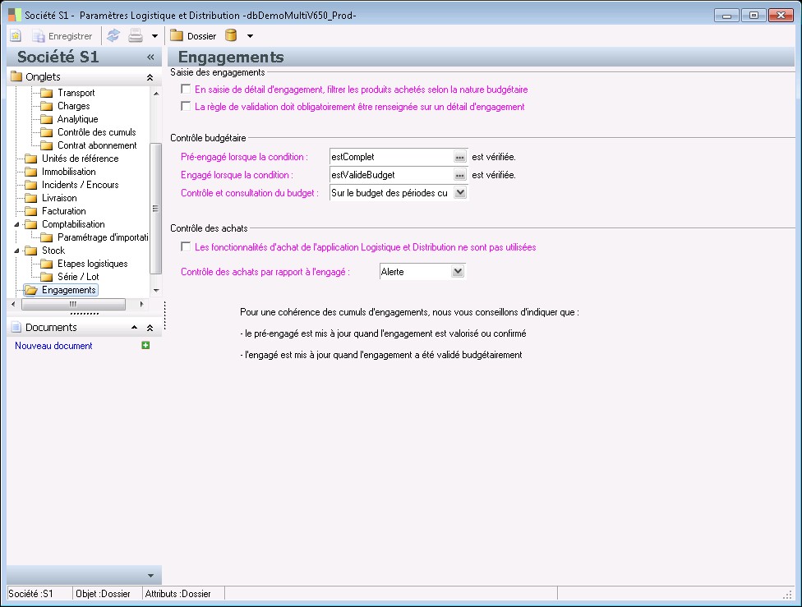The image size is (802, 607).
Task: Open Contrôle et consultation du budget dropdown
Action: (x=460, y=193)
